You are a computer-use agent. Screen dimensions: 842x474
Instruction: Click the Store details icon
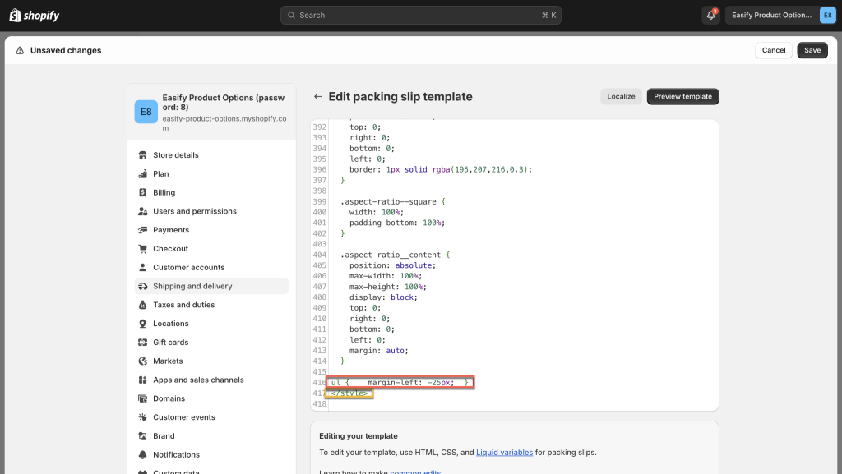(143, 155)
